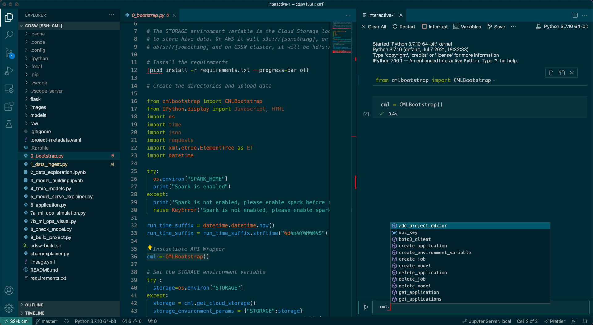
Task: Clear All outputs in Interactive-1
Action: 374,27
